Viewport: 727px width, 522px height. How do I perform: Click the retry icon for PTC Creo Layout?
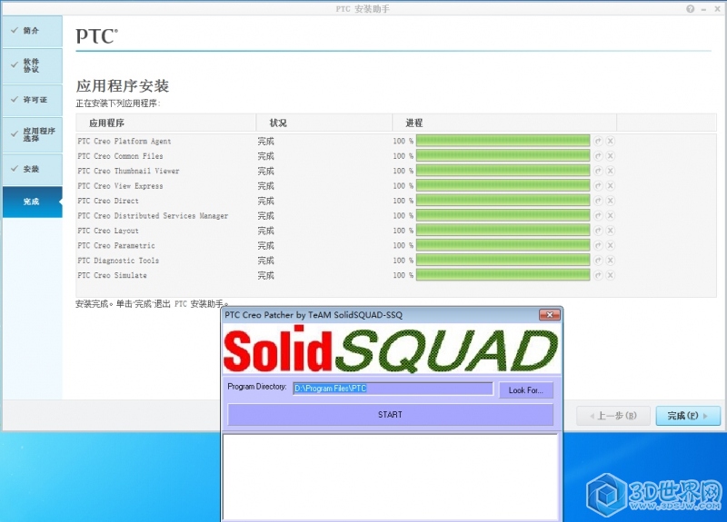pyautogui.click(x=598, y=231)
